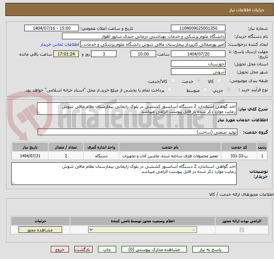274x259 pixels.
Task: Click the remaining time countdown 17:01:24
Action: point(66,54)
